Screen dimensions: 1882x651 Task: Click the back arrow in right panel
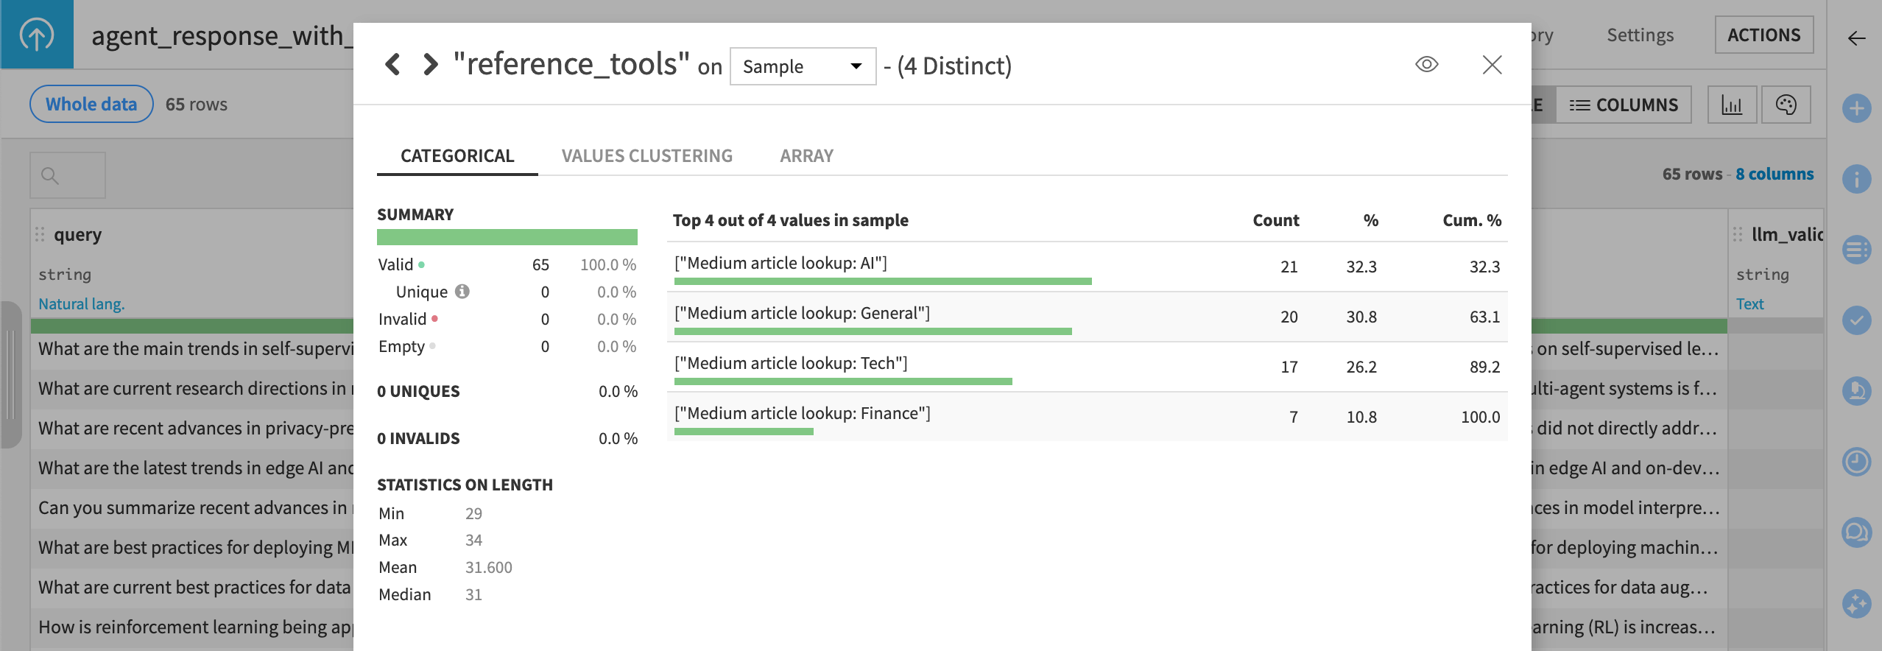[x=1856, y=38]
